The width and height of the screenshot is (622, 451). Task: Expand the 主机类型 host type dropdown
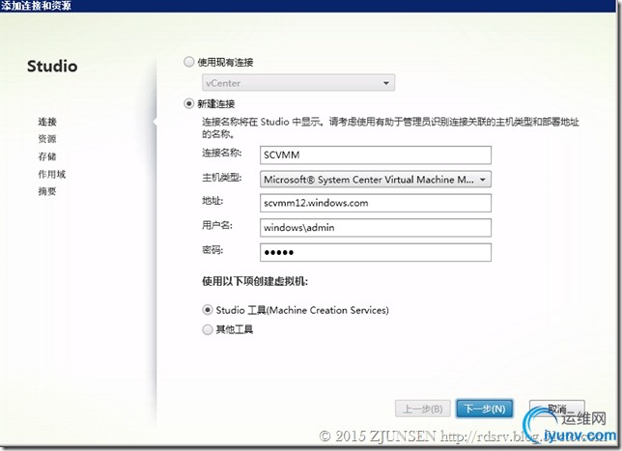(x=376, y=180)
